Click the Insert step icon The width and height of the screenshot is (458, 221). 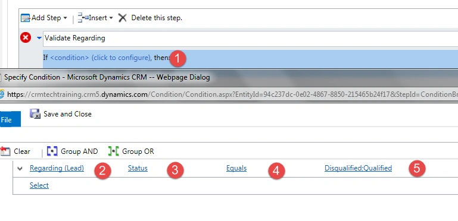[83, 18]
